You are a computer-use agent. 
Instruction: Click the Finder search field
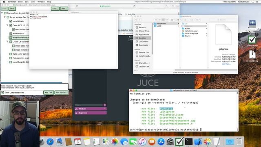223,20
